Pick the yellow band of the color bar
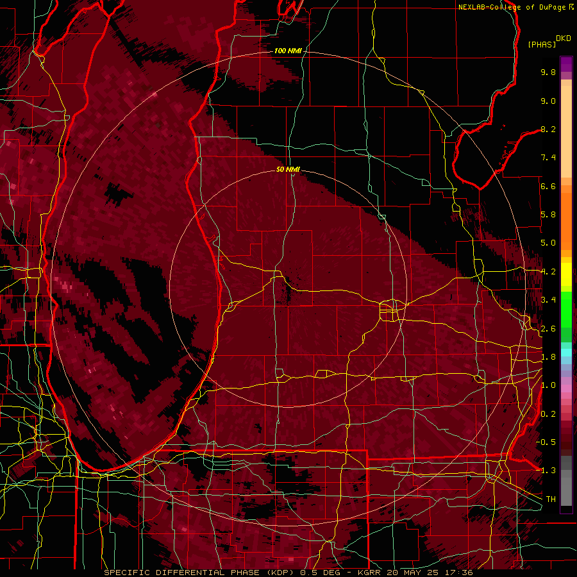577x577 pixels. tap(566, 274)
